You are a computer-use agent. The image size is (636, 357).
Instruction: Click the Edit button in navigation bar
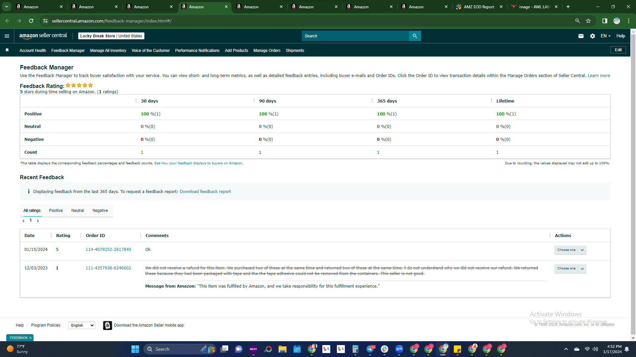point(618,50)
